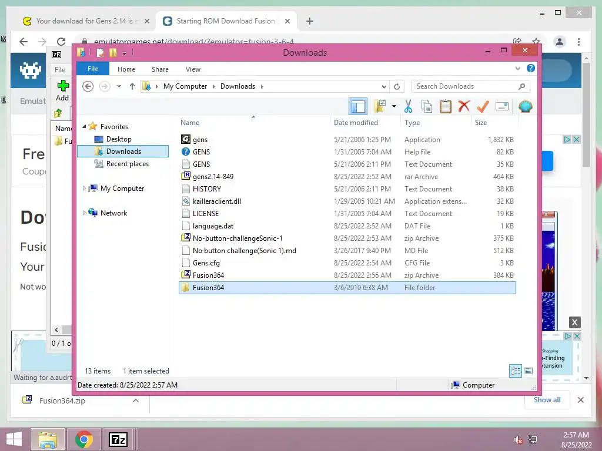
Task: Select the Fusion364 File folder
Action: point(347,287)
